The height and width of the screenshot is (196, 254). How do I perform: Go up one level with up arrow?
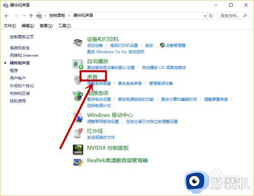(31, 16)
